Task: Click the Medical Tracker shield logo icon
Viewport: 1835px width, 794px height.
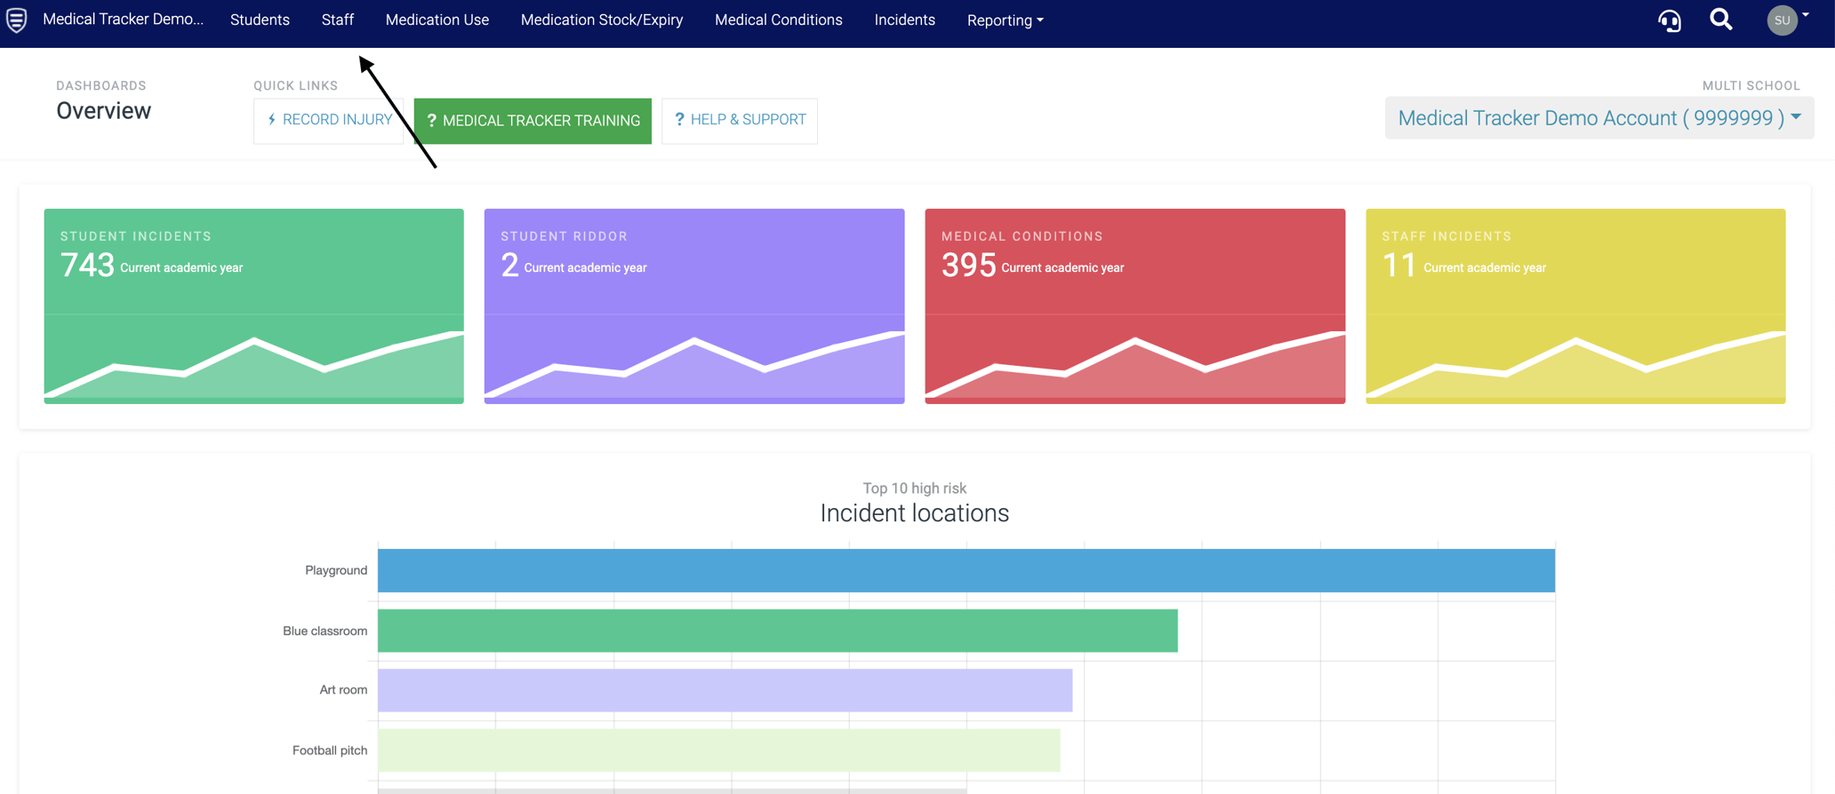Action: point(16,20)
